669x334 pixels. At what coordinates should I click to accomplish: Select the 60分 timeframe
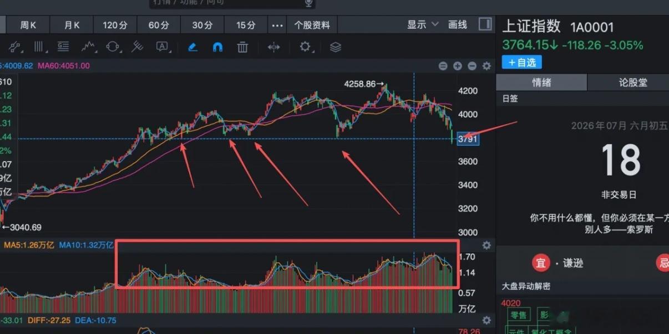(159, 25)
